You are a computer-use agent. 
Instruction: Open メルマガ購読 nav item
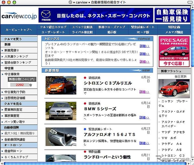coord(174,32)
